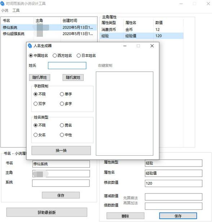
Task: Close the 人名生成器 dialog
Action: point(152,46)
